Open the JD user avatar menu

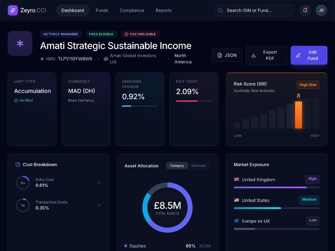(321, 10)
